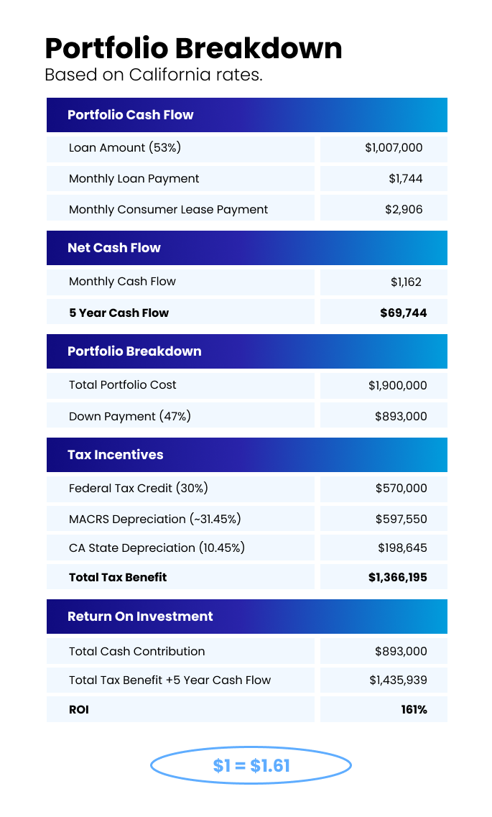Viewport: 492px width, 817px height.
Task: Select the Net Cash Flow section header
Action: tap(114, 248)
